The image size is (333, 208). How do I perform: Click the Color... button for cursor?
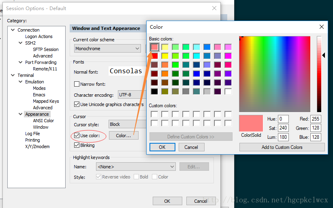(x=124, y=136)
